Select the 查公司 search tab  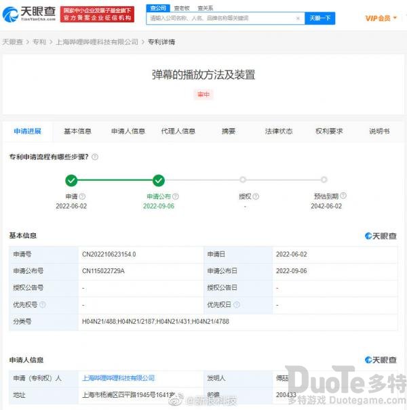pyautogui.click(x=158, y=8)
